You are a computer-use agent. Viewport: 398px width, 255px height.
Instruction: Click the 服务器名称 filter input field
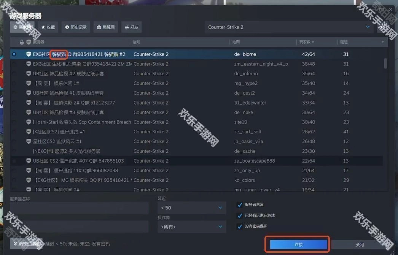point(79,208)
